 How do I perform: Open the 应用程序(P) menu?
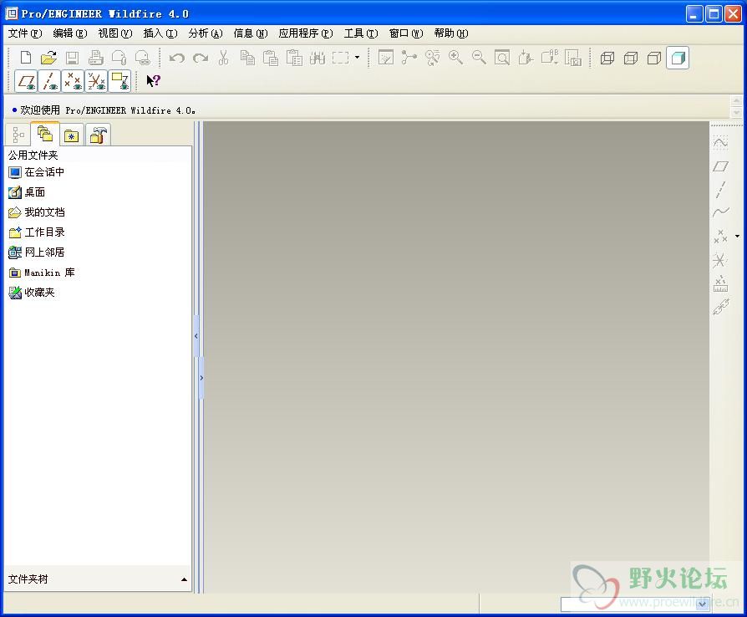(305, 33)
